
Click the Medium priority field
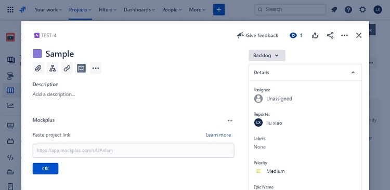point(270,171)
